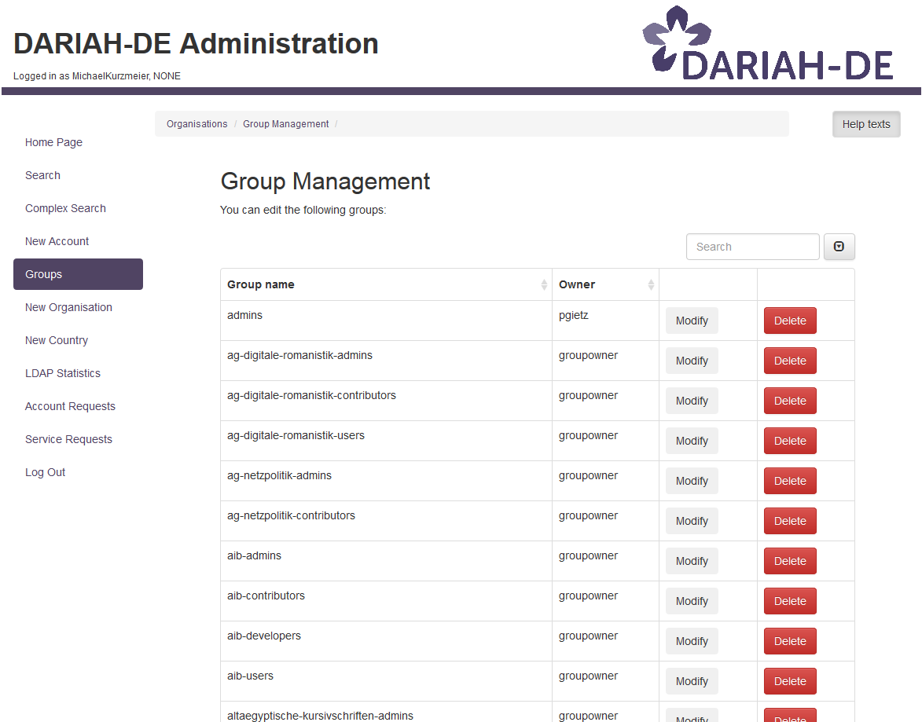Open Complex Search from the sidebar
Screen dimensions: 922x722
click(65, 208)
